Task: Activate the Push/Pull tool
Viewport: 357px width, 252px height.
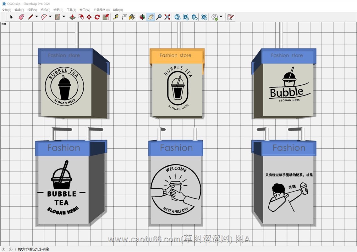Action: click(72, 17)
